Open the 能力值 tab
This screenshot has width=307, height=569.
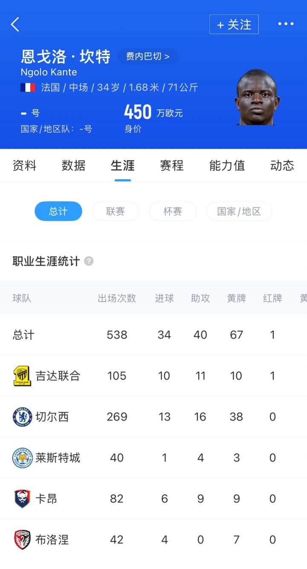(x=227, y=166)
